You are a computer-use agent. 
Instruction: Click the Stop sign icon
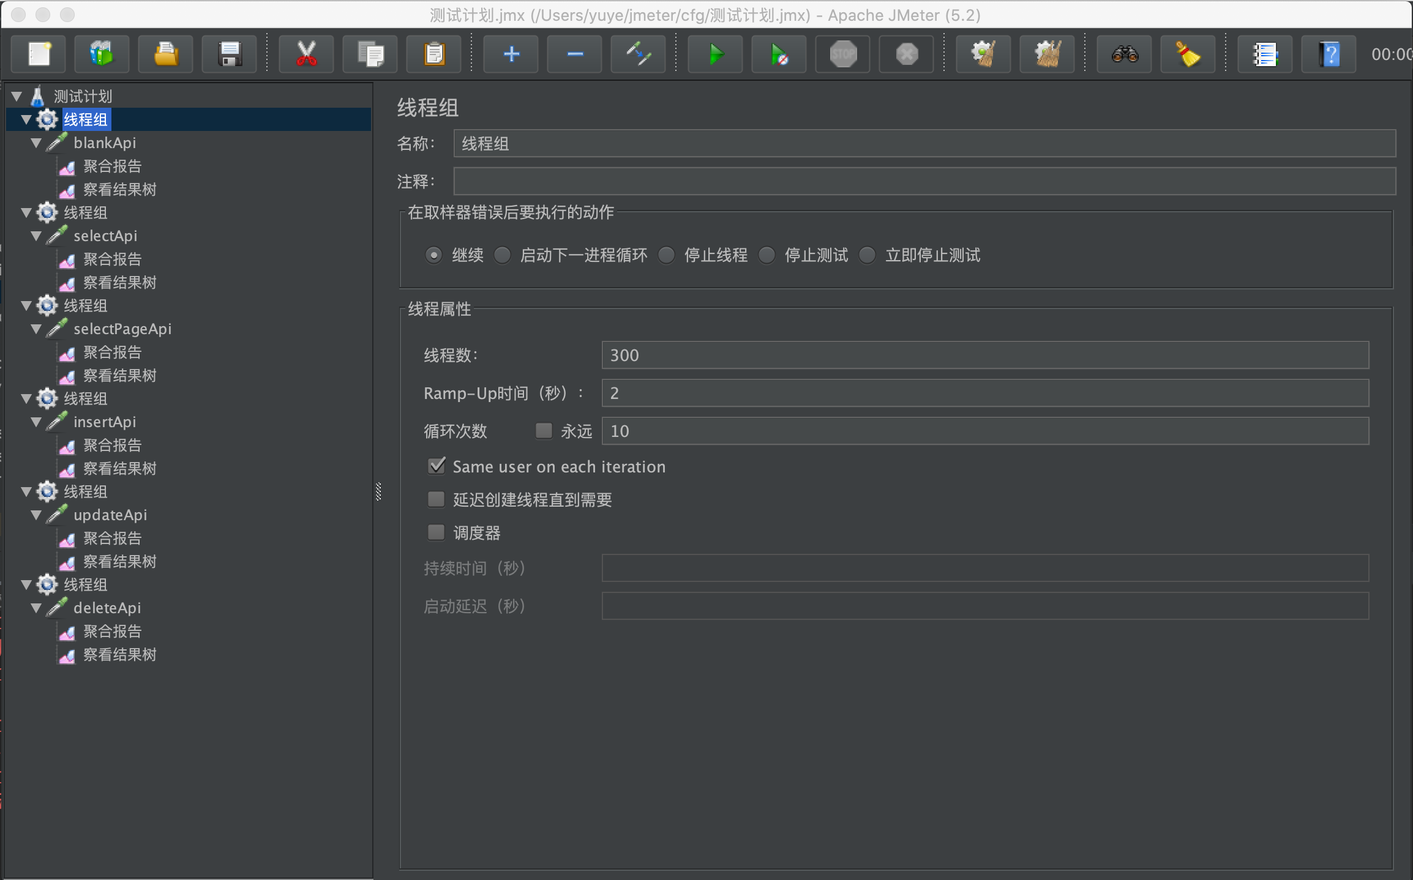click(x=842, y=54)
